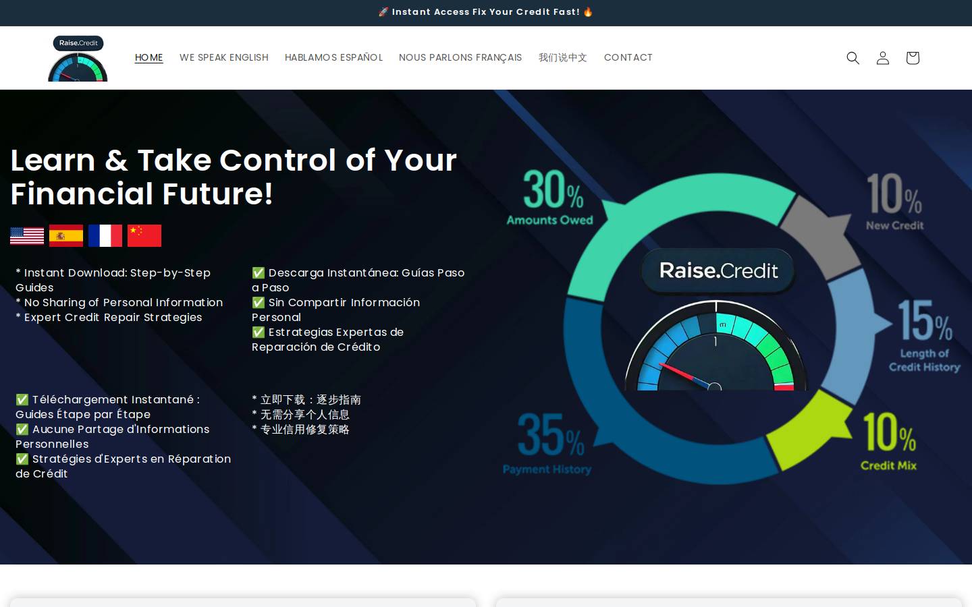Go to the HOME menu item

tap(149, 57)
